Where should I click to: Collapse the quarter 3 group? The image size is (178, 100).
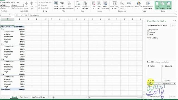(x=2, y=59)
